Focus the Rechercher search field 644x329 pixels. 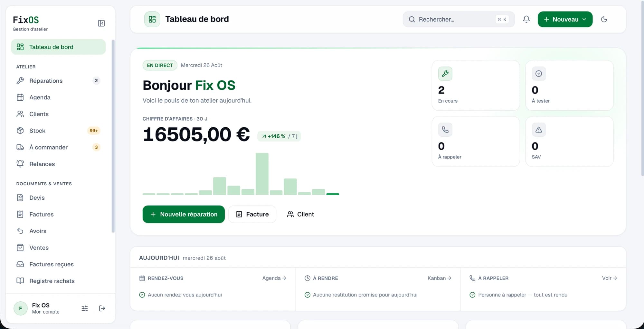point(459,19)
